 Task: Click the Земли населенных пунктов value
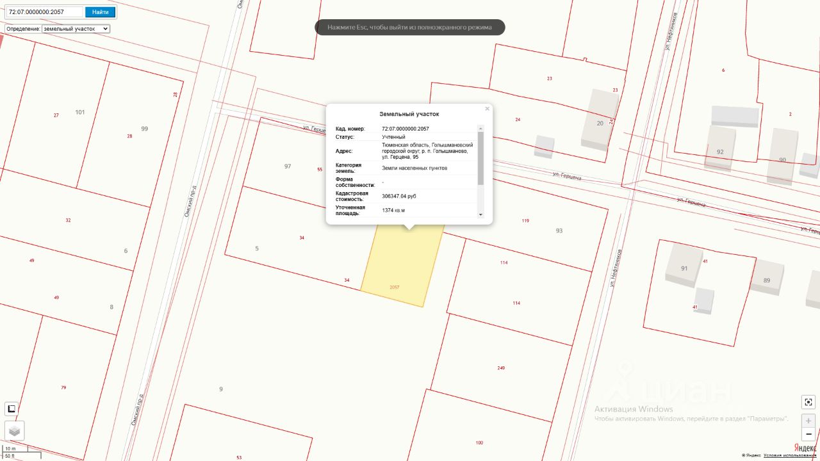(x=414, y=168)
